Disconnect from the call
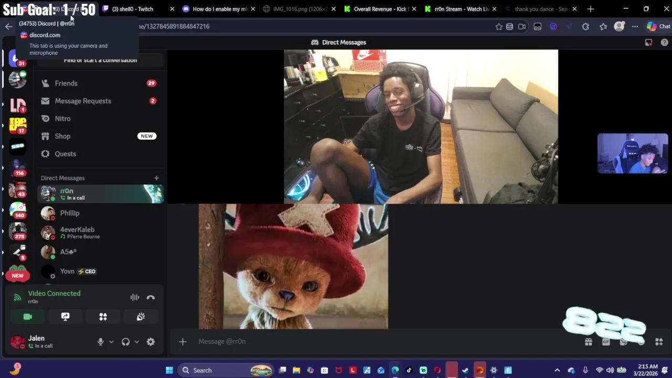Image resolution: width=672 pixels, height=378 pixels. click(151, 298)
